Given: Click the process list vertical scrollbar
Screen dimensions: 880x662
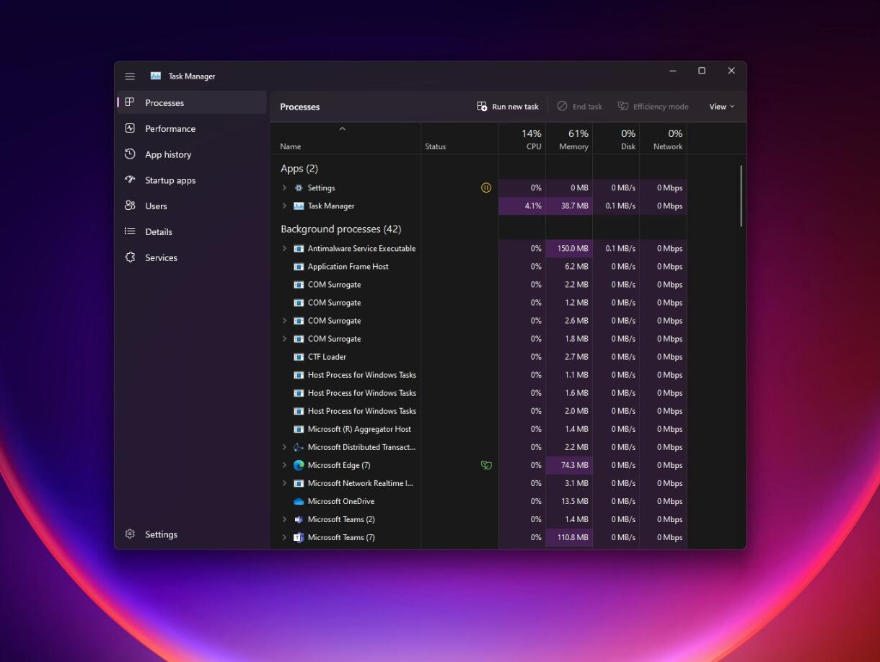Looking at the screenshot, I should click(741, 196).
